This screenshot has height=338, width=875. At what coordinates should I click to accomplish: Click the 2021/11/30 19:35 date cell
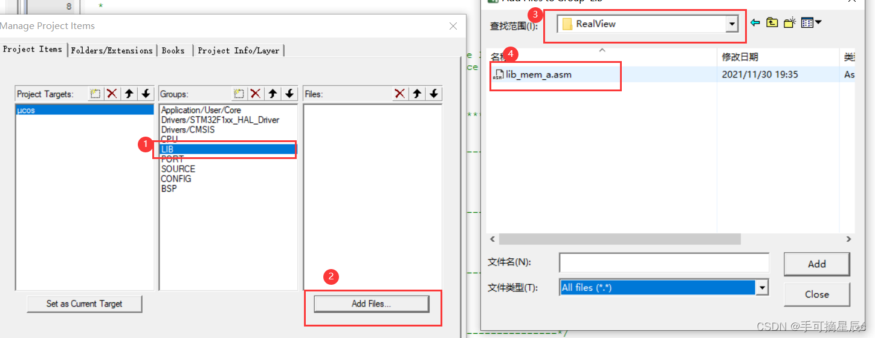[x=760, y=74]
